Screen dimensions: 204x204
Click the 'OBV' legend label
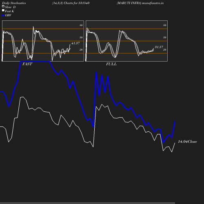tap(8, 16)
